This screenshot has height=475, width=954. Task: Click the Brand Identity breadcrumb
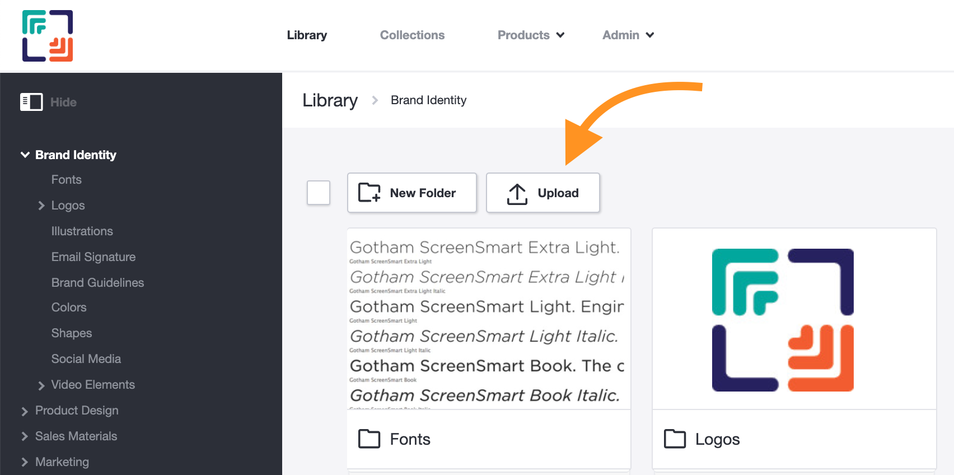[x=428, y=100]
